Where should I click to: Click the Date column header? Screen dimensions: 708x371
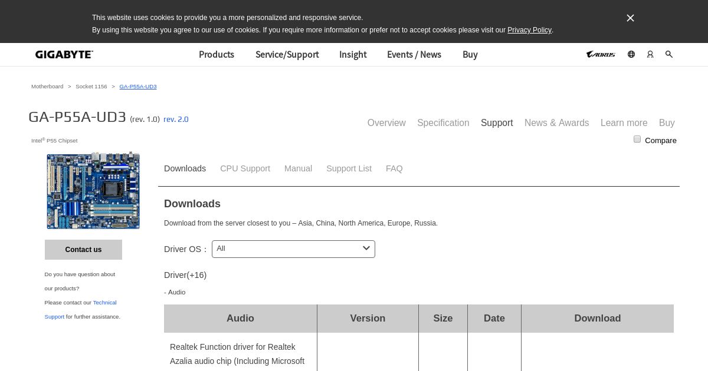click(x=494, y=318)
